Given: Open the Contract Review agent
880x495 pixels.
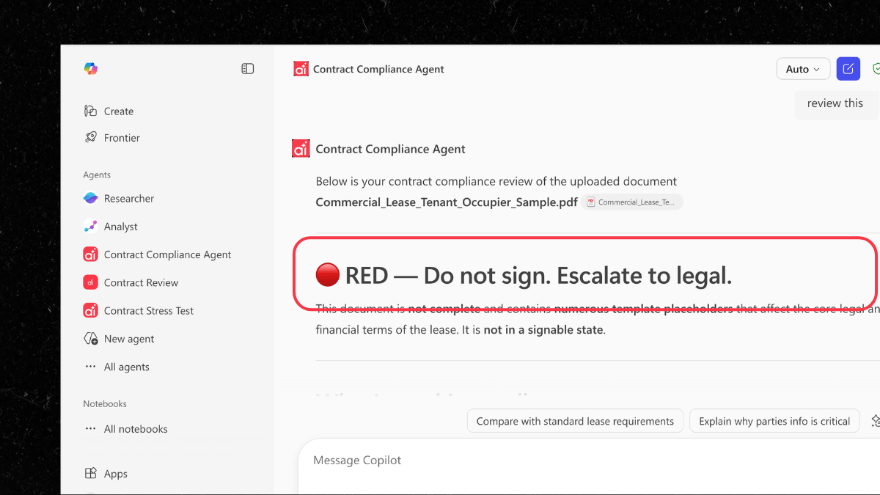Looking at the screenshot, I should point(139,282).
